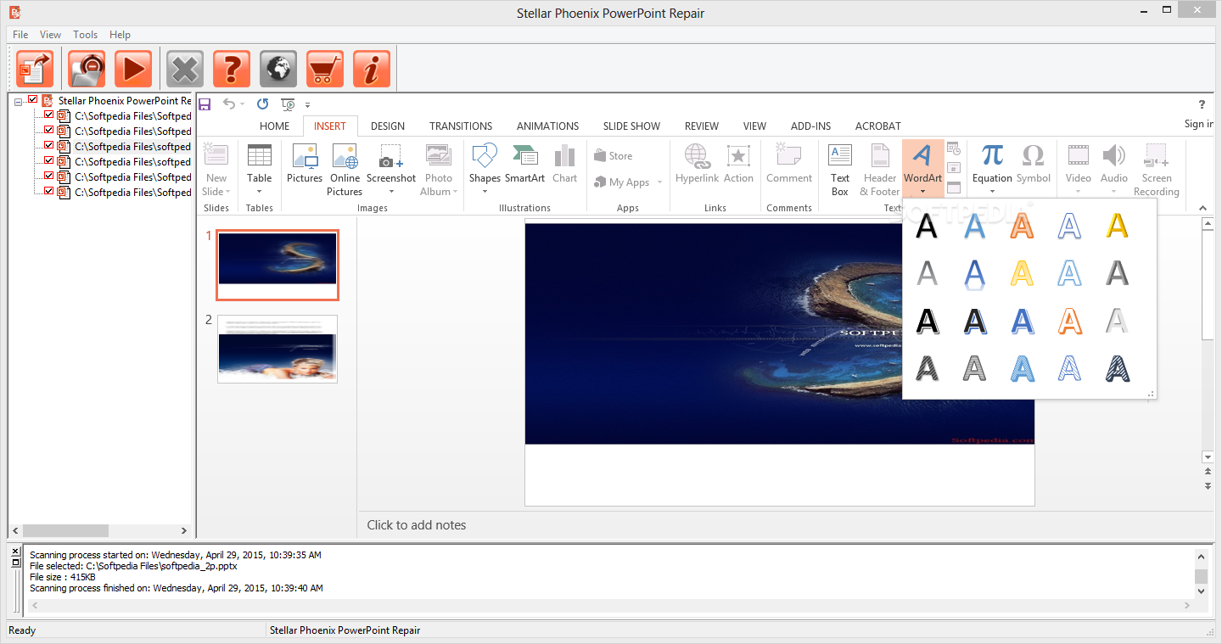Click the shopping cart purchase icon

(x=325, y=69)
